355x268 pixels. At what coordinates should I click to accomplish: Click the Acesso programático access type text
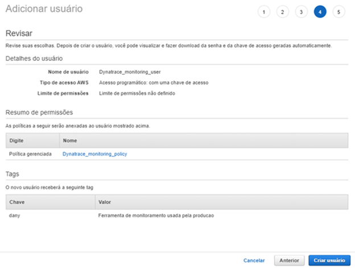pyautogui.click(x=154, y=83)
